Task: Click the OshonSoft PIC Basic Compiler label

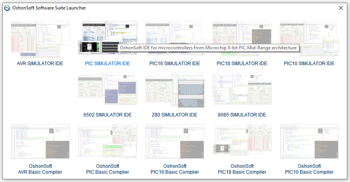Action: point(108,169)
